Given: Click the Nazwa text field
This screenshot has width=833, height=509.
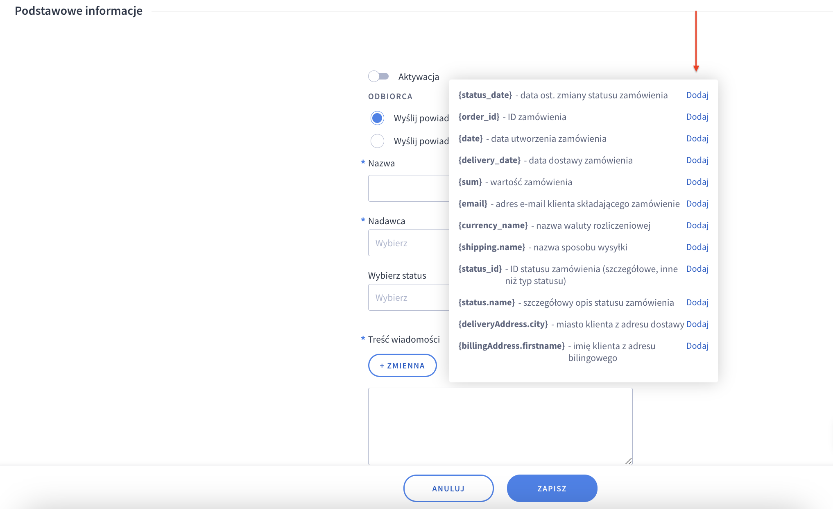Looking at the screenshot, I should 408,188.
